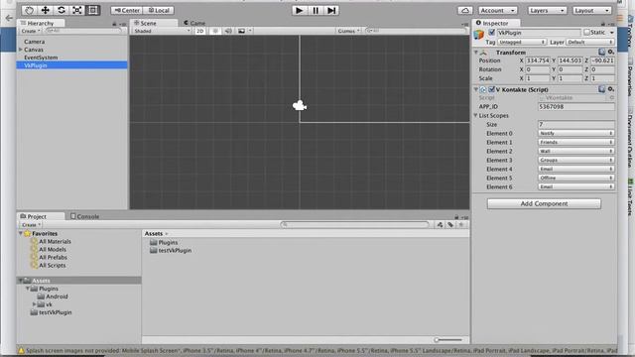The width and height of the screenshot is (635, 357).
Task: Open the Tag Untagged dropdown
Action: click(x=522, y=42)
